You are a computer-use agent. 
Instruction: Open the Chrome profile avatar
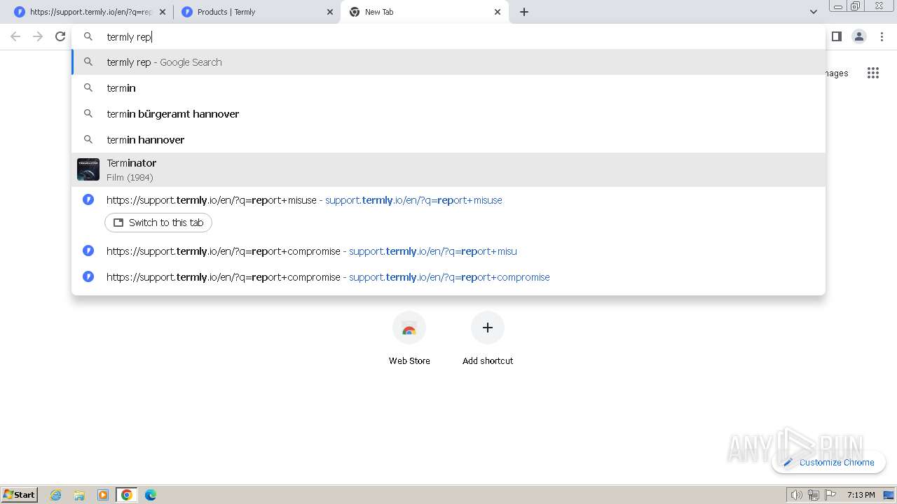[859, 36]
